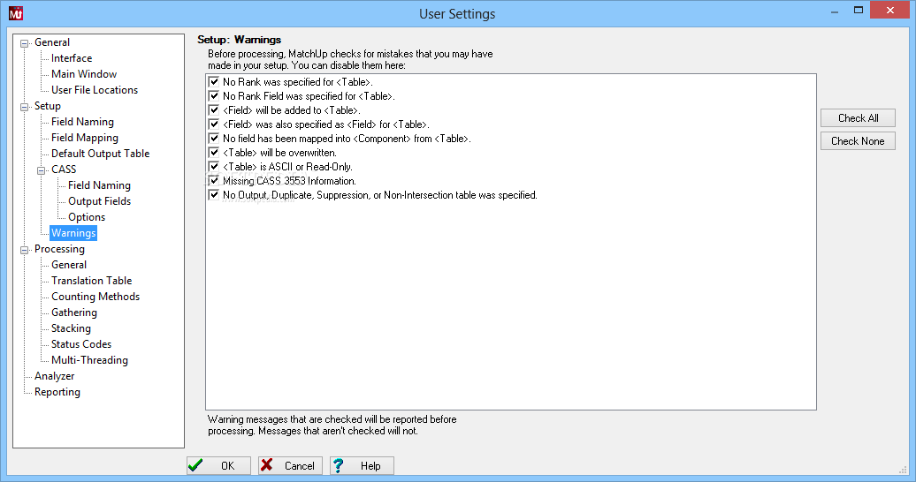The height and width of the screenshot is (482, 916).
Task: Open Gathering settings page
Action: pyautogui.click(x=74, y=313)
